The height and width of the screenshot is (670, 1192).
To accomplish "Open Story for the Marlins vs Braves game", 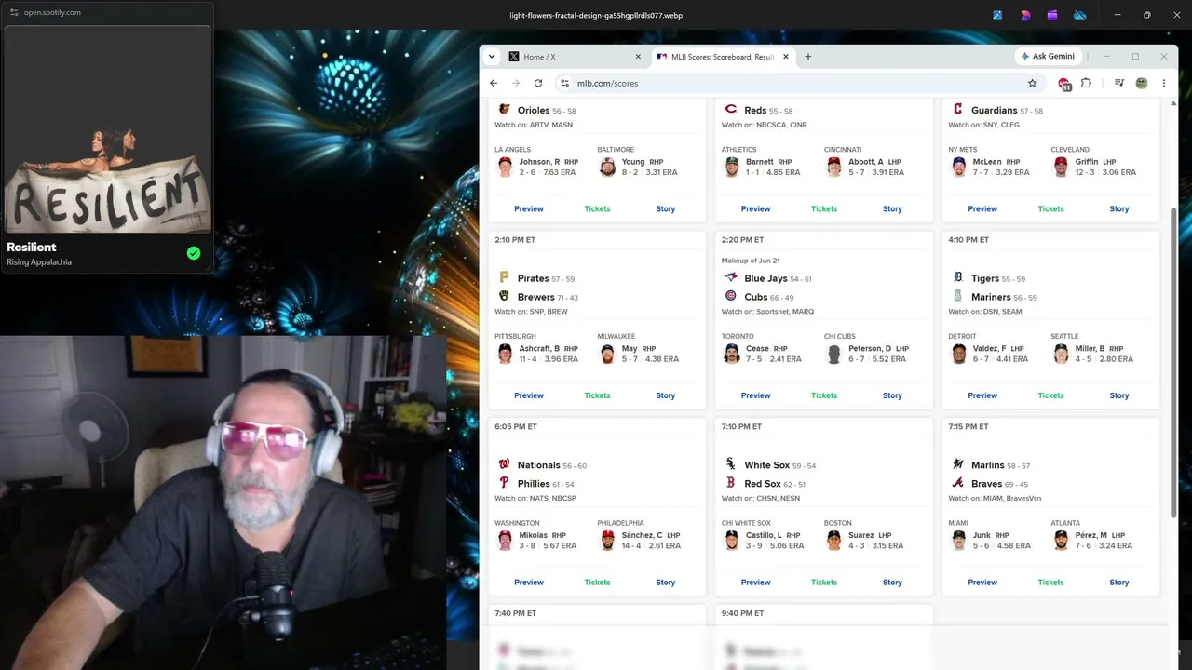I will click(x=1119, y=583).
